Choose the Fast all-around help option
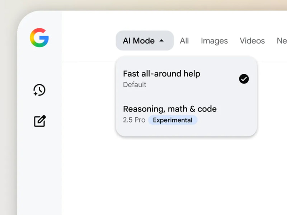Screen dimensions: 287x215 pyautogui.click(x=161, y=74)
